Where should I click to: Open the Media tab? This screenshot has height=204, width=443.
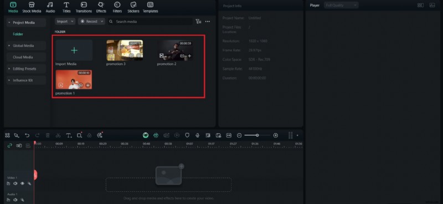tap(13, 7)
